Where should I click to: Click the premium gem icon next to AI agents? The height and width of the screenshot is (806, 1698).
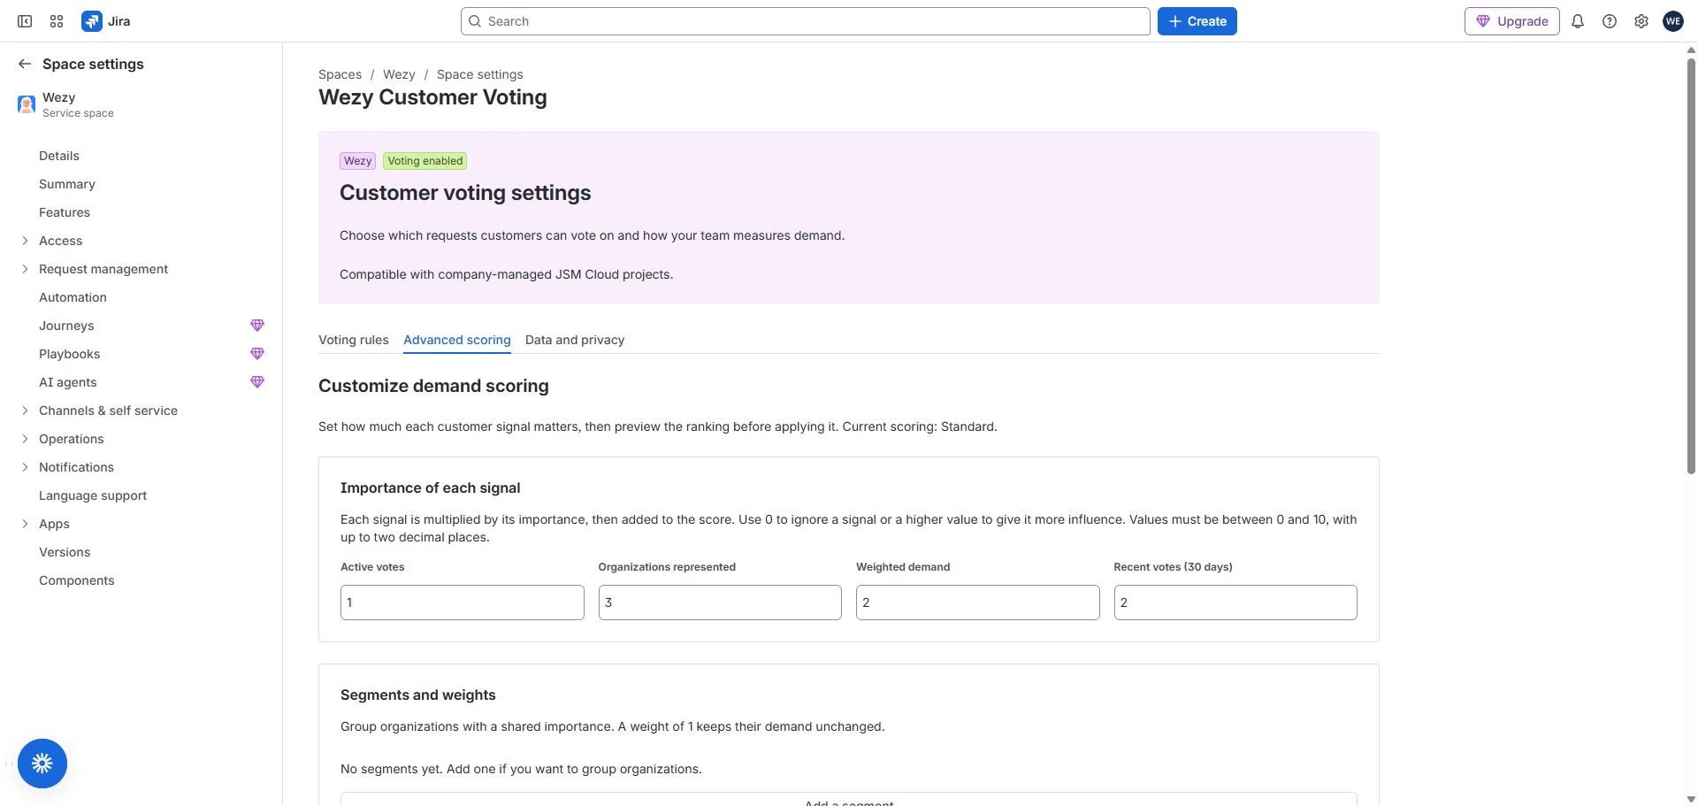click(257, 382)
